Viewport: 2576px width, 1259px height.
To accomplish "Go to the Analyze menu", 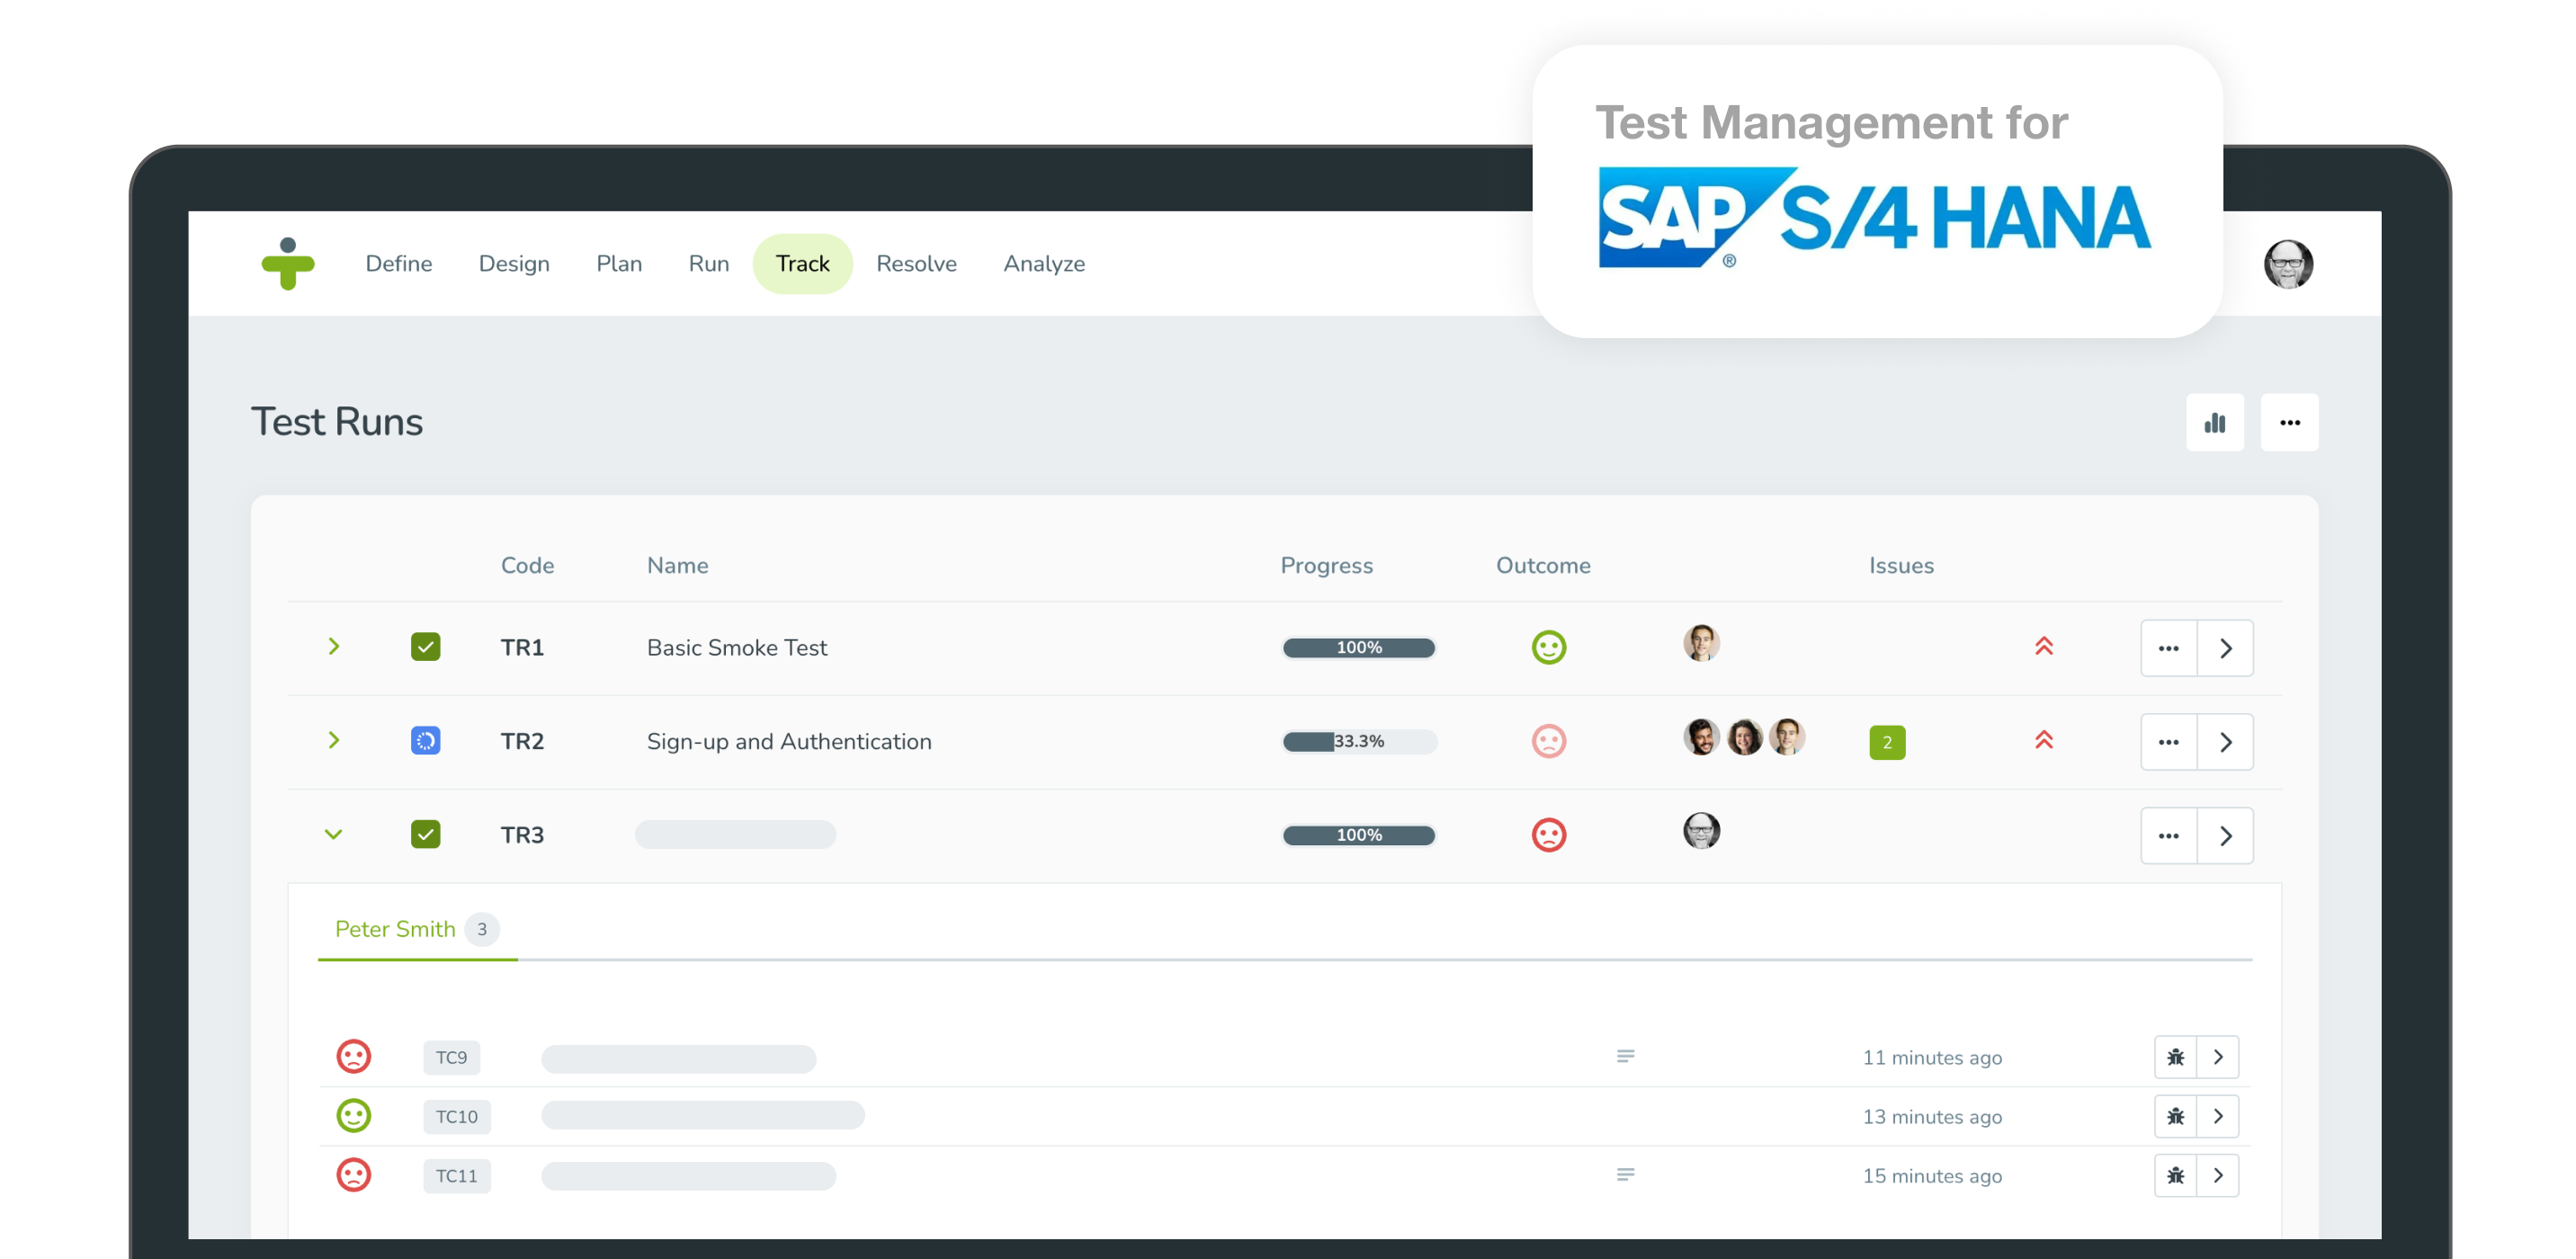I will point(1044,264).
